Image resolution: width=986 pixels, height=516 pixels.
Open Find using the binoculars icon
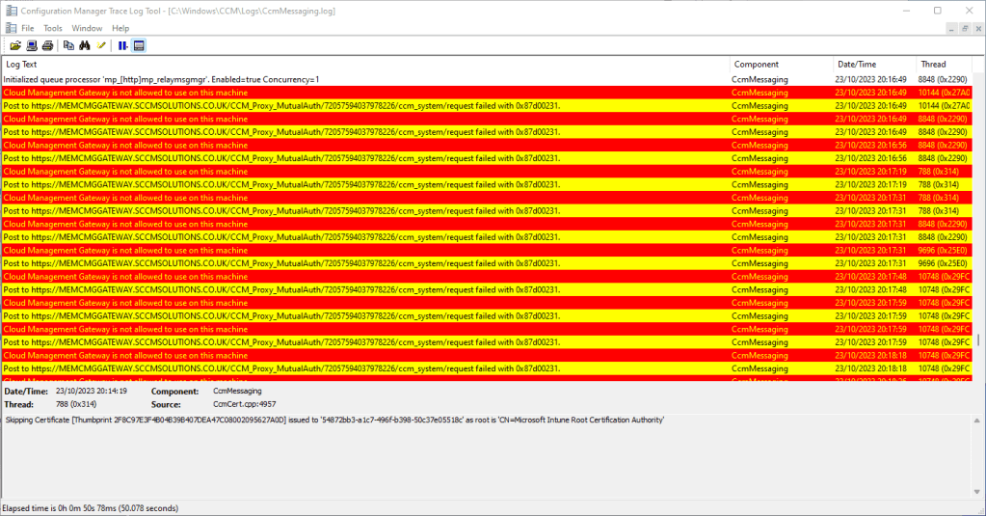85,45
